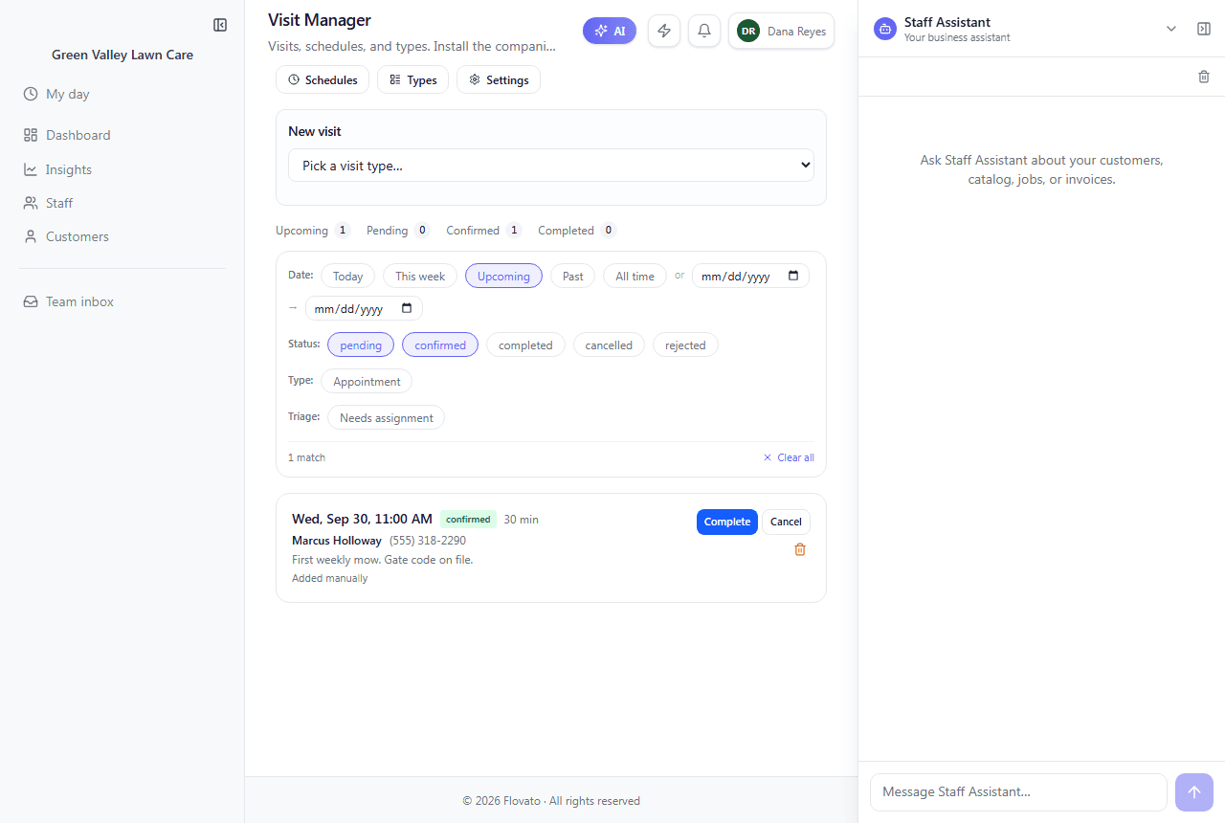Viewport: 1225px width, 823px height.
Task: Collapse the left sidebar panel icon
Action: [x=220, y=25]
